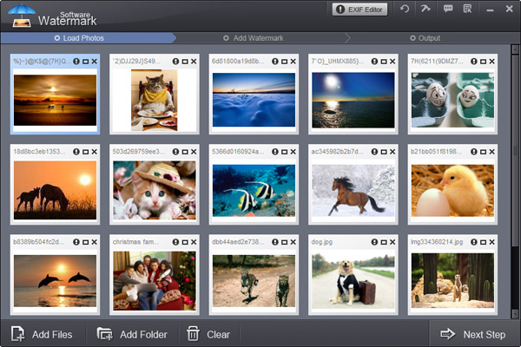Select the sun over dark sea thumbnail
Screen dimensions: 521x347
pyautogui.click(x=353, y=101)
